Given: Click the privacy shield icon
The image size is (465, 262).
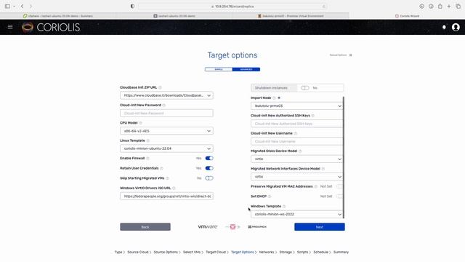Looking at the screenshot, I should (x=132, y=7).
